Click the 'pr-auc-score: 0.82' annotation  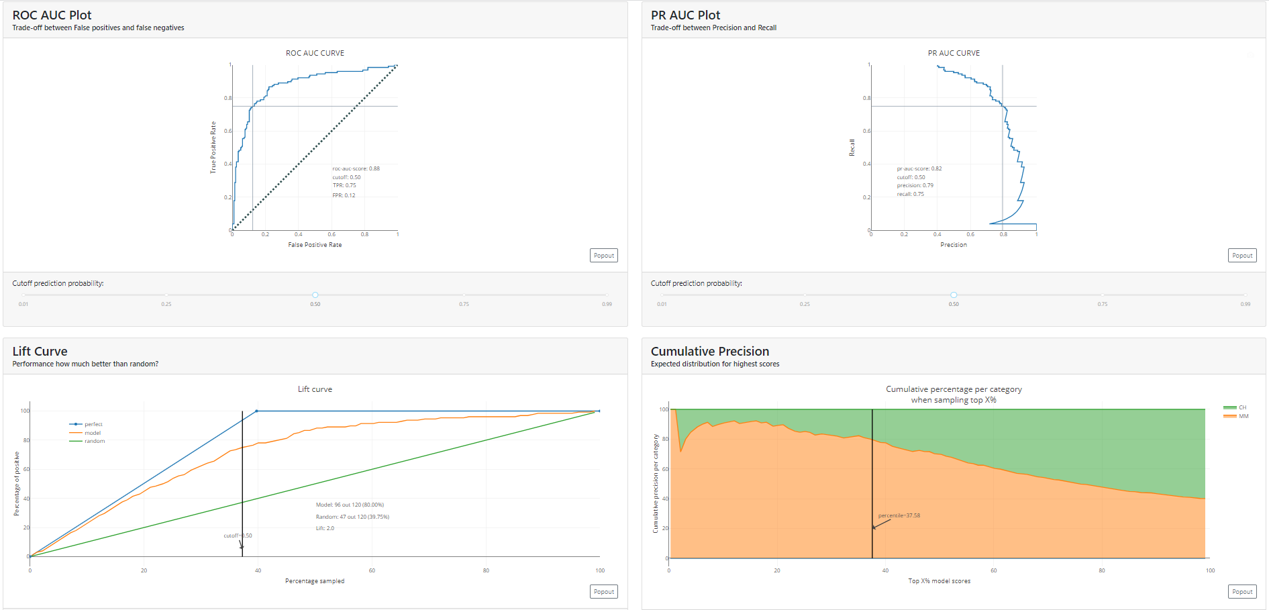click(x=919, y=168)
